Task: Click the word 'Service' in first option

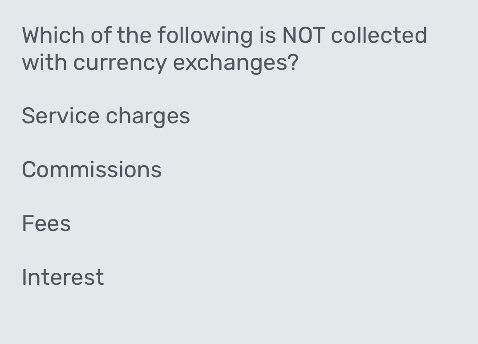Action: pos(60,116)
